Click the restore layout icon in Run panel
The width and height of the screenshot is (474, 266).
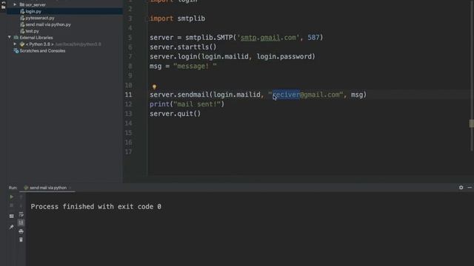pyautogui.click(x=12, y=216)
